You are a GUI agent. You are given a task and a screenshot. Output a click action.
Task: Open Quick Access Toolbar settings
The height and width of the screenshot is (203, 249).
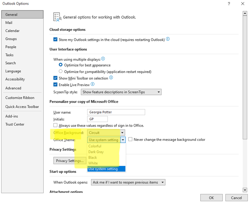(22, 107)
